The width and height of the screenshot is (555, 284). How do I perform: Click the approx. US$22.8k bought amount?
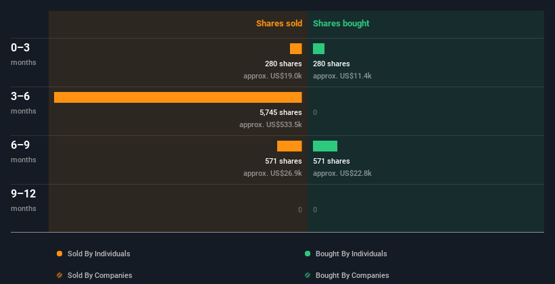pyautogui.click(x=342, y=174)
